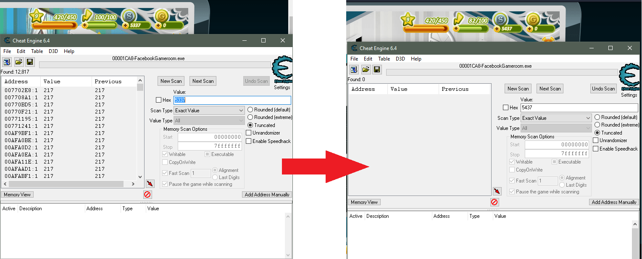Click lightning energy icon in left game
The width and height of the screenshot is (642, 259).
(x=87, y=16)
